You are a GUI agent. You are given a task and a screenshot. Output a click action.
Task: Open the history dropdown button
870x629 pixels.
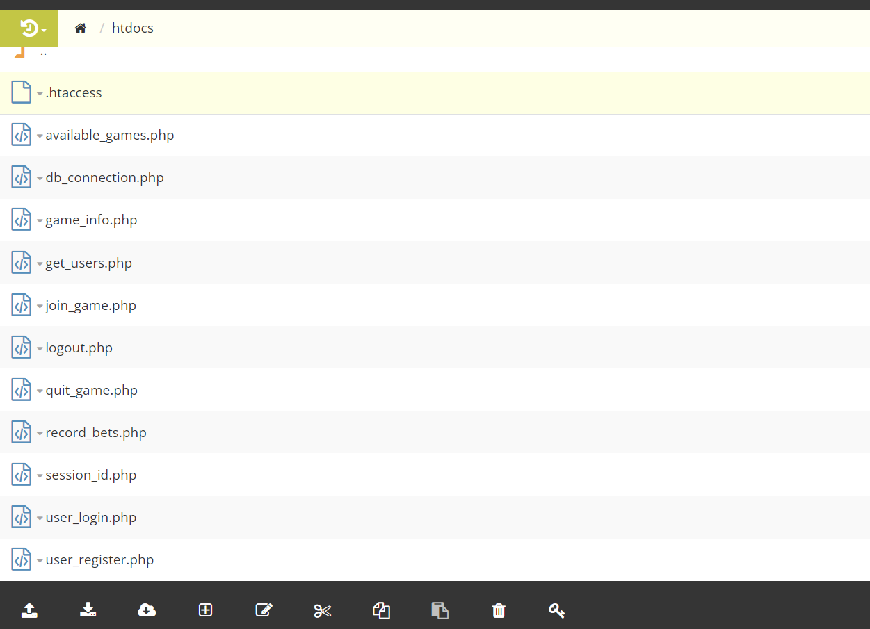click(x=33, y=28)
